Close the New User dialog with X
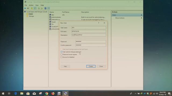 click(104, 23)
